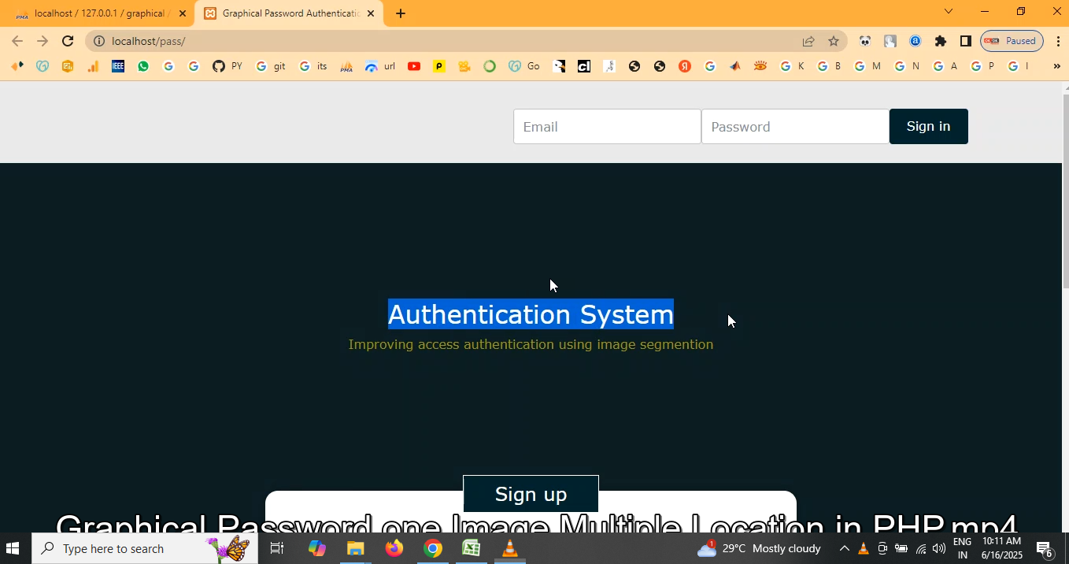
Task: Open the YouTube bookmark icon
Action: 414,66
